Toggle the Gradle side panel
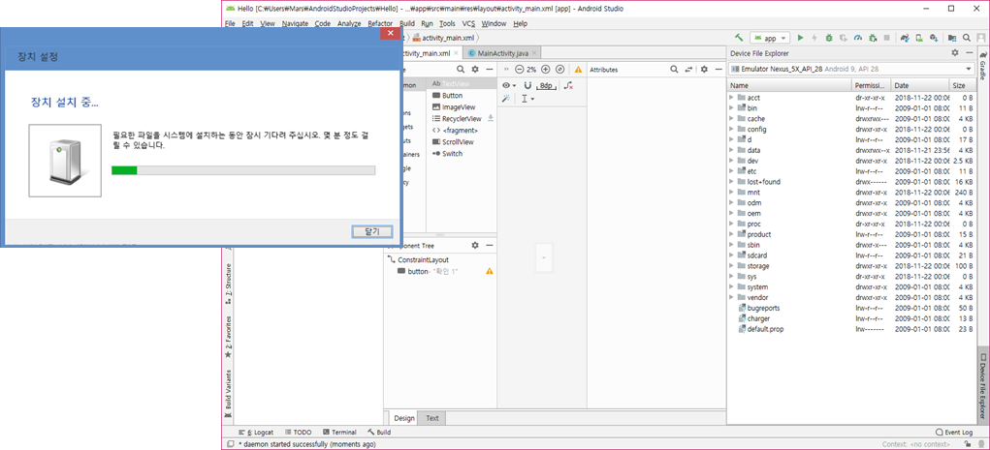This screenshot has height=450, width=990. (x=983, y=66)
